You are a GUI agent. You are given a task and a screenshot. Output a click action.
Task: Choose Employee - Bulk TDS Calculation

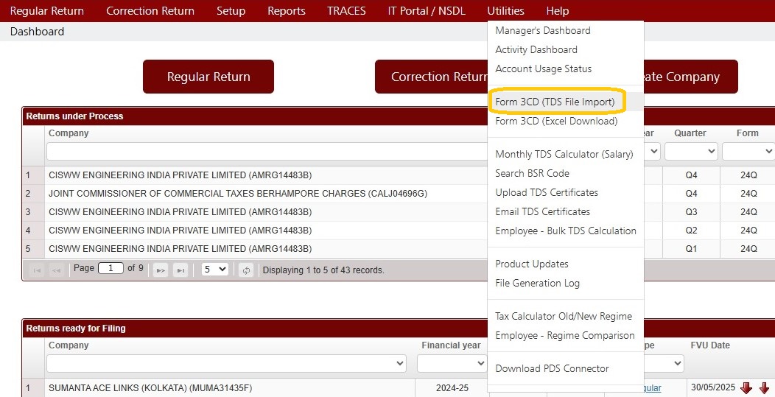tap(566, 231)
